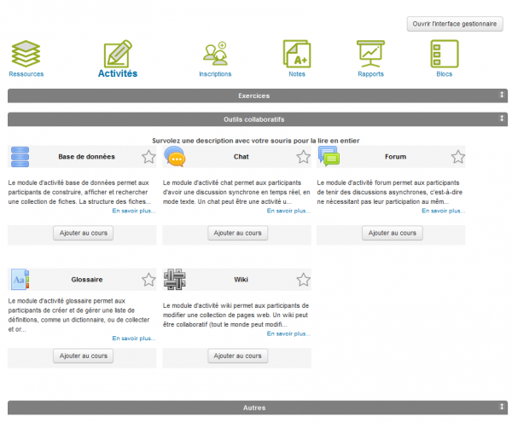
Task: Click the Notes A+ icon
Action: tap(297, 53)
